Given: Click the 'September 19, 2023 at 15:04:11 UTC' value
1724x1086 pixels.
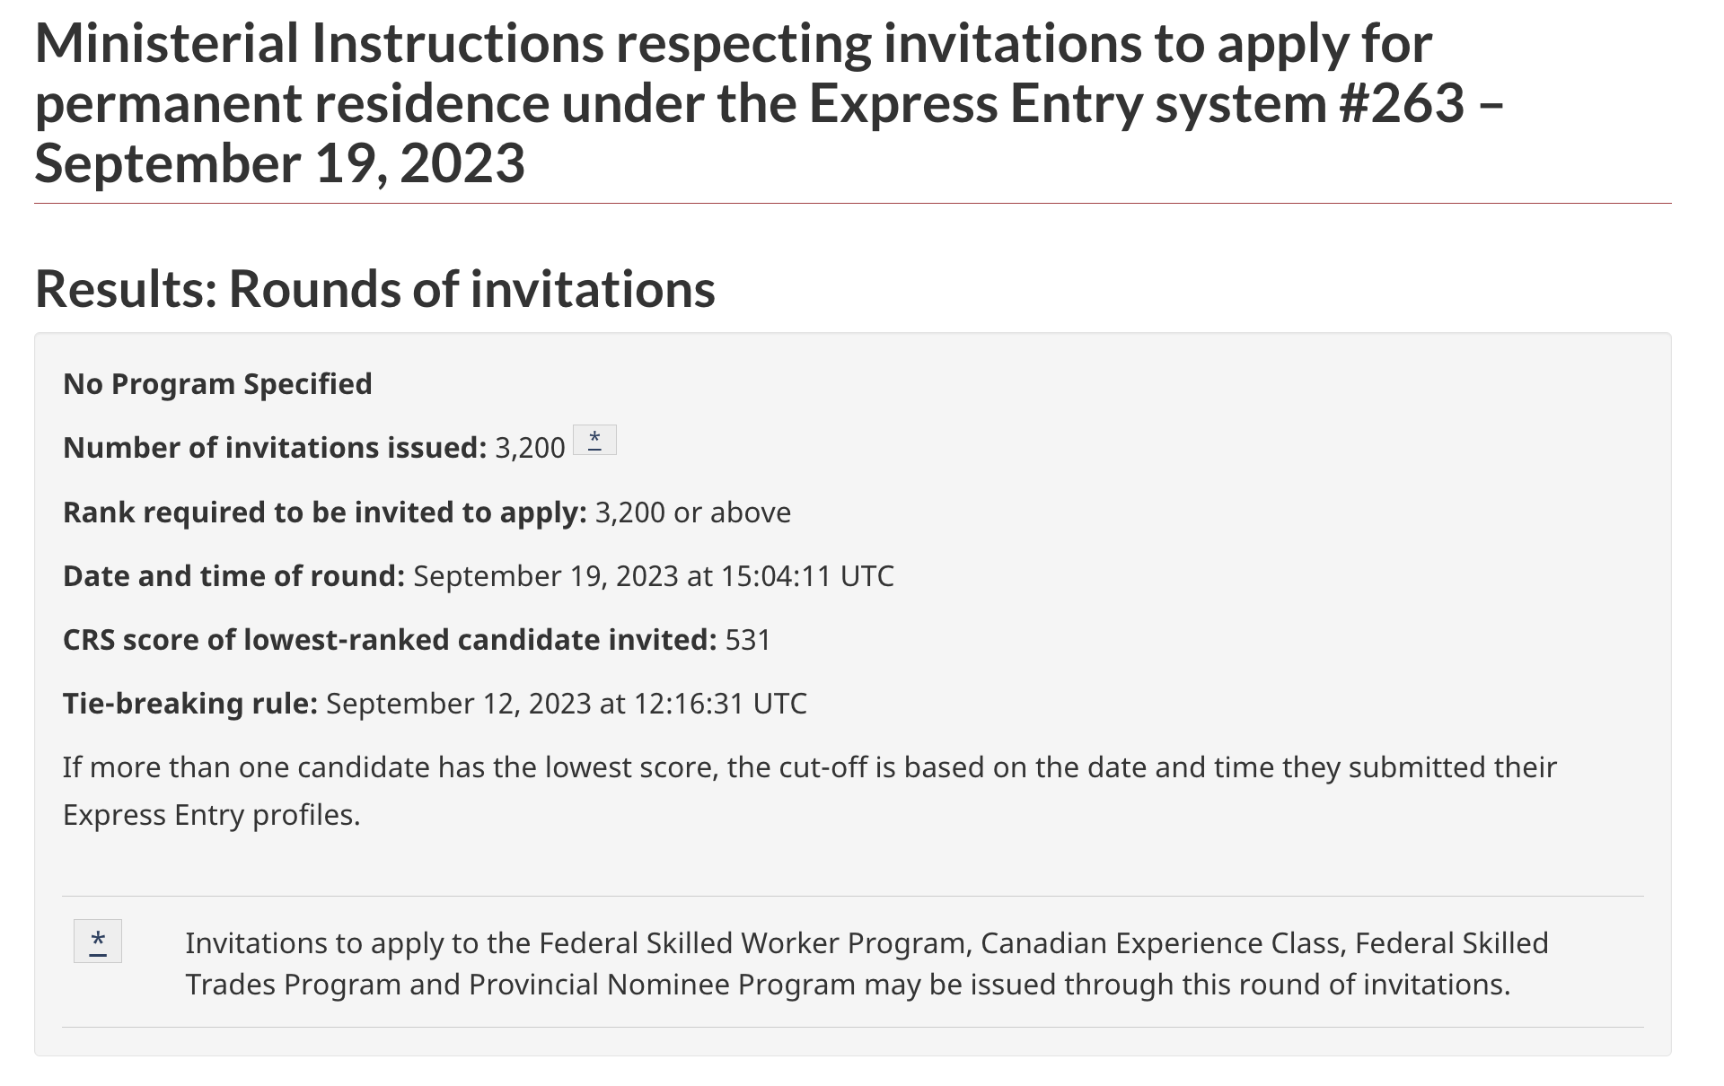Looking at the screenshot, I should pyautogui.click(x=654, y=576).
